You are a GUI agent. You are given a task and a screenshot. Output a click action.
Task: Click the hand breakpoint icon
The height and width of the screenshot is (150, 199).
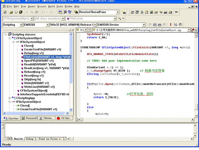[180, 25]
